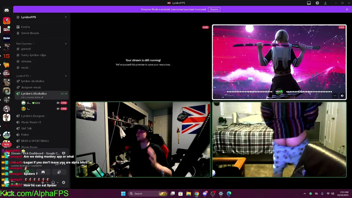The height and width of the screenshot is (198, 352).
Task: Click the second user's LIVE badge
Action: click(x=64, y=109)
